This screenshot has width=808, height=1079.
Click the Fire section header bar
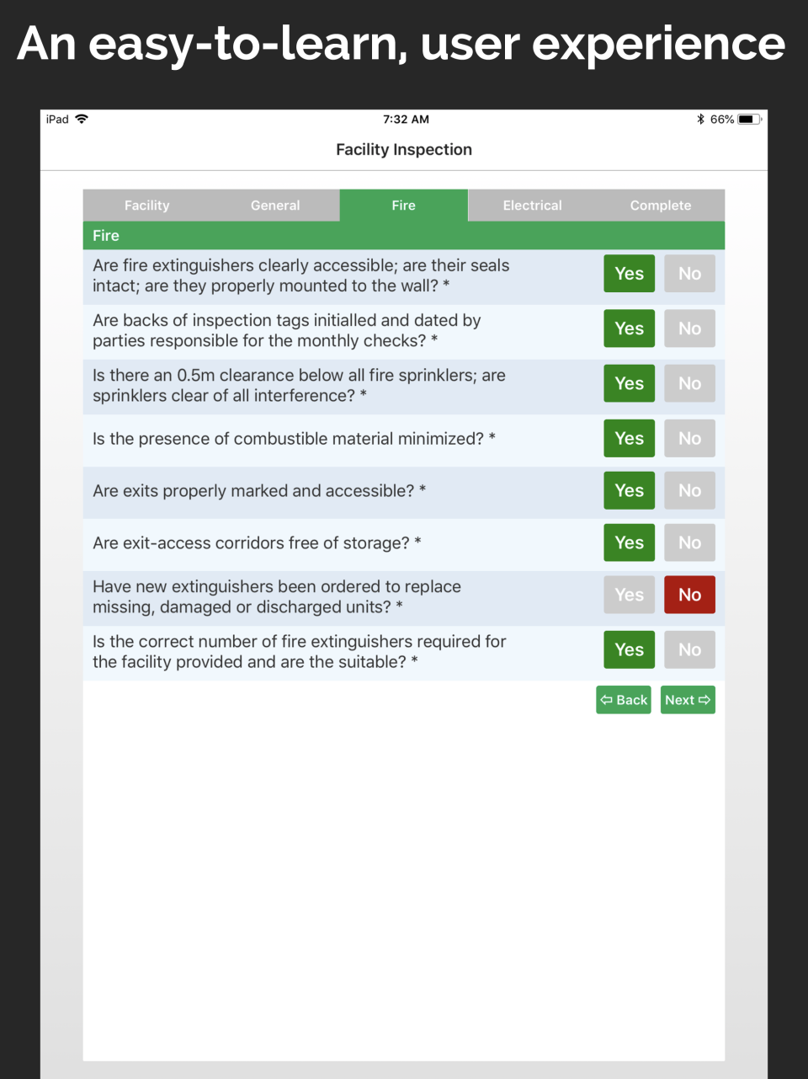pos(403,235)
